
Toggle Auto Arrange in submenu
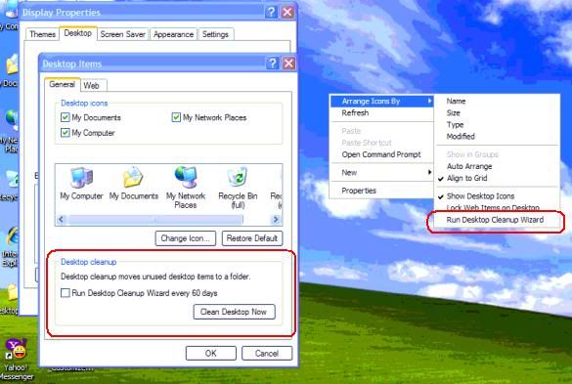coord(497,166)
